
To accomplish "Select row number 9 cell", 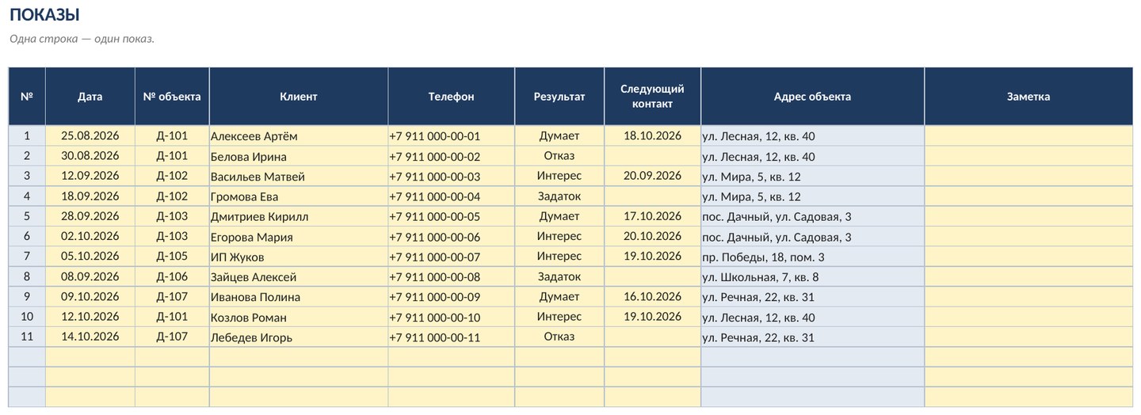I will (x=27, y=297).
